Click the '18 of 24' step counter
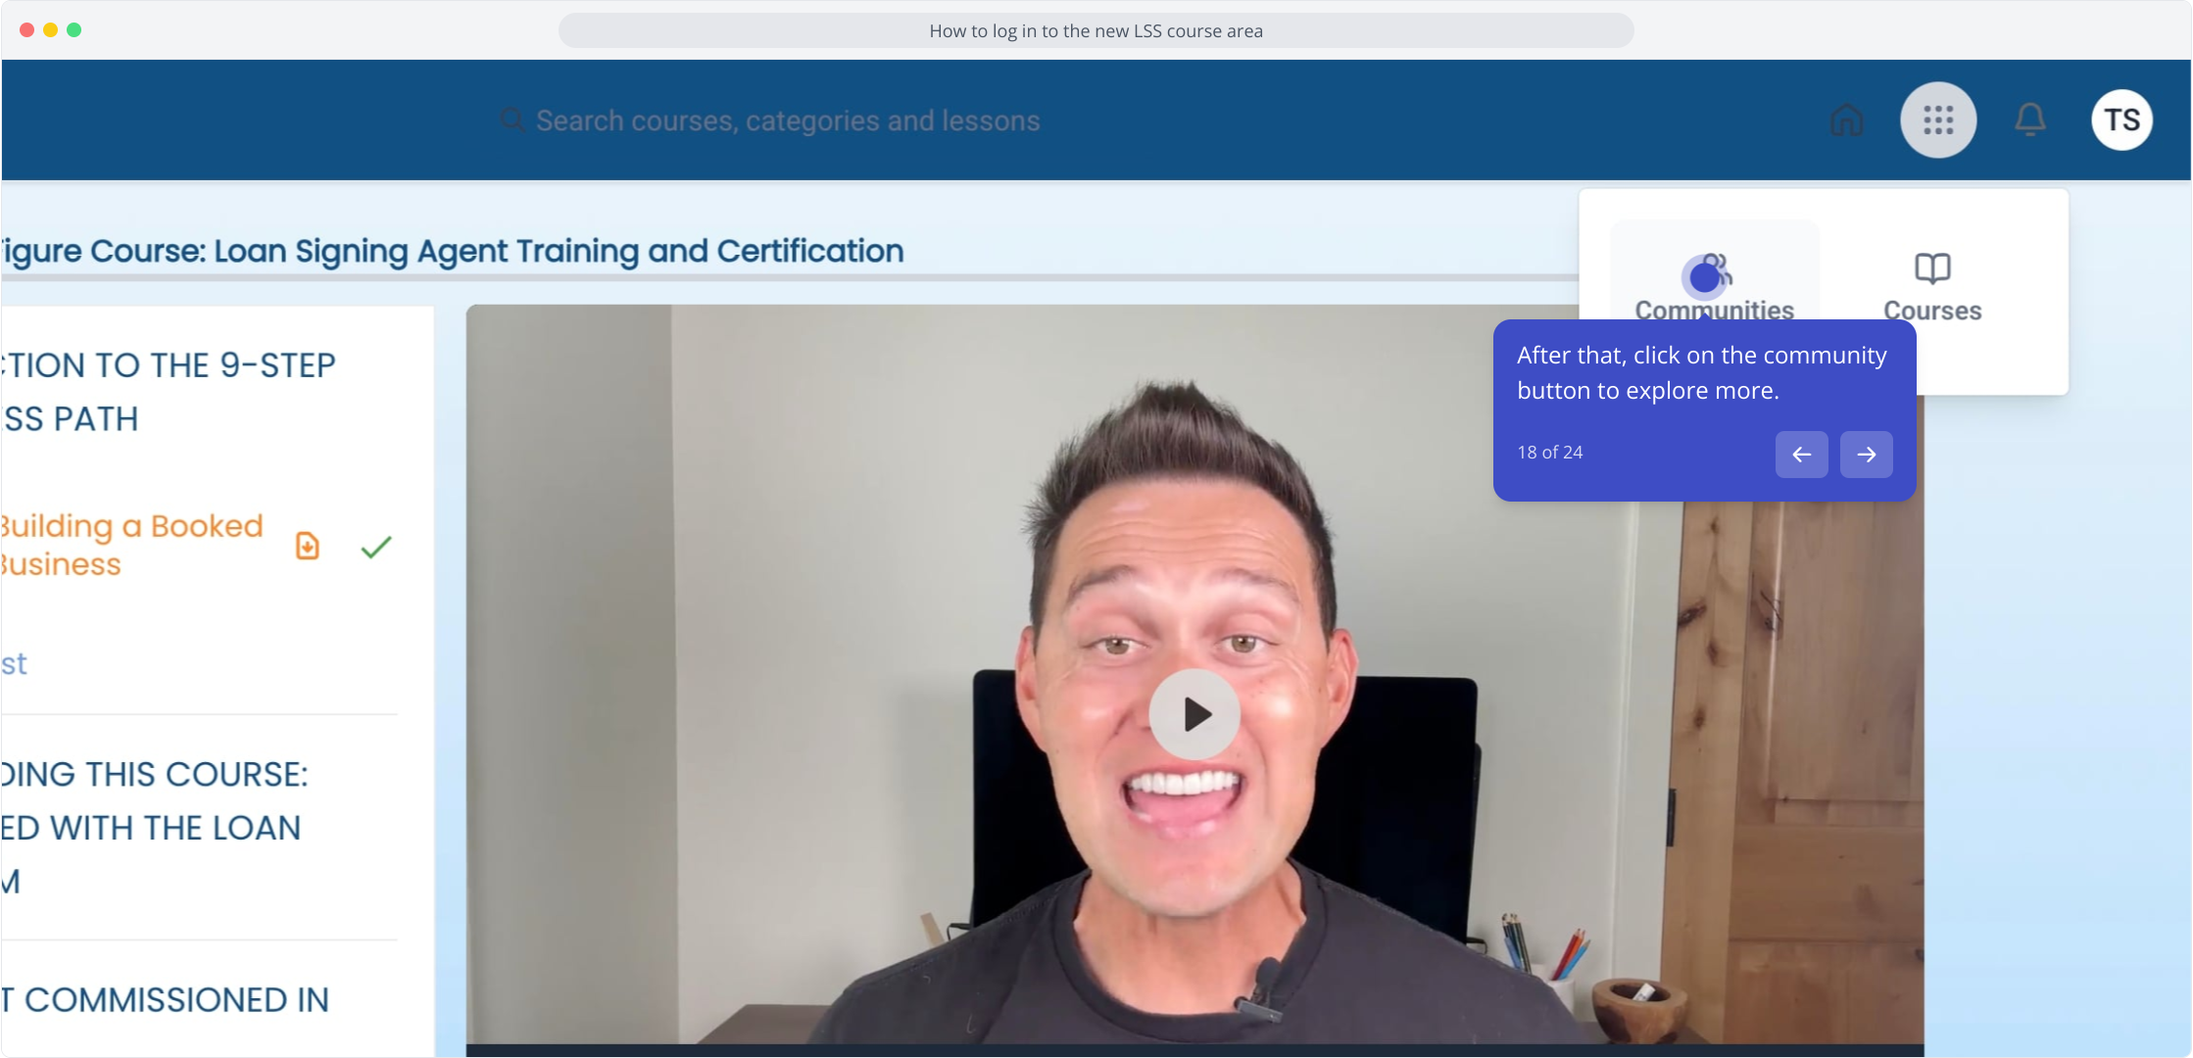The width and height of the screenshot is (2193, 1058). (x=1549, y=453)
